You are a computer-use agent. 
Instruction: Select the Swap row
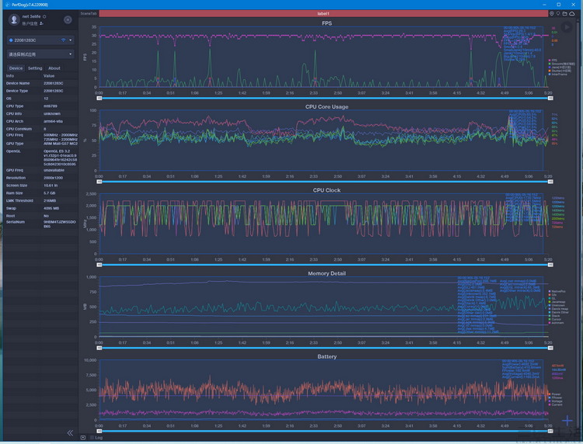point(41,208)
